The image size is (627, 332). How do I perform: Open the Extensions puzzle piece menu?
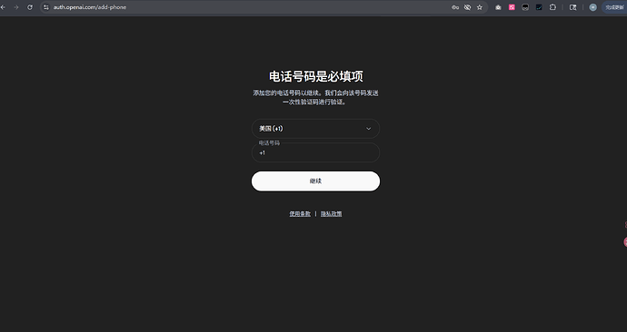pyautogui.click(x=552, y=7)
